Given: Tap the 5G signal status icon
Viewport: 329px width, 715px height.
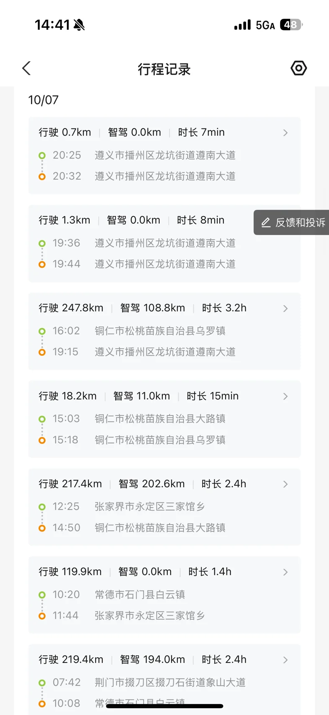Looking at the screenshot, I should click(265, 26).
